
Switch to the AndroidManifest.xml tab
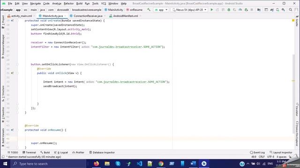[125, 16]
